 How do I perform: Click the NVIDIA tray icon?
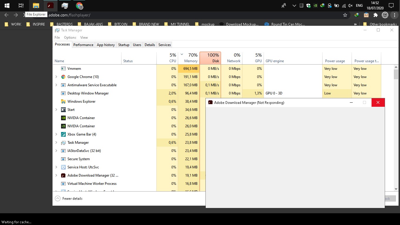click(x=315, y=6)
